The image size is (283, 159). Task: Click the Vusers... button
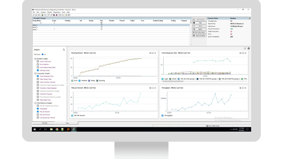coord(199,29)
